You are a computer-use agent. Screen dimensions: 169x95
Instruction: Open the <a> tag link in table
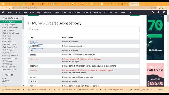point(31,50)
